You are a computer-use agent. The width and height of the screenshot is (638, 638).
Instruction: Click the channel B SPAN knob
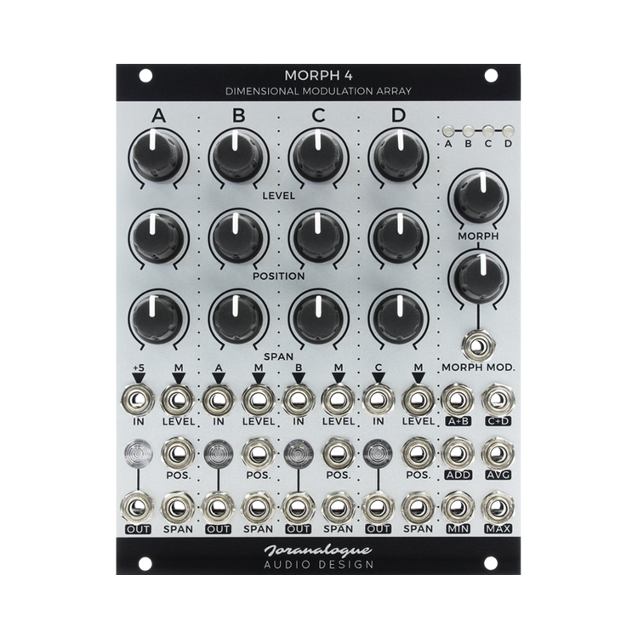238,317
